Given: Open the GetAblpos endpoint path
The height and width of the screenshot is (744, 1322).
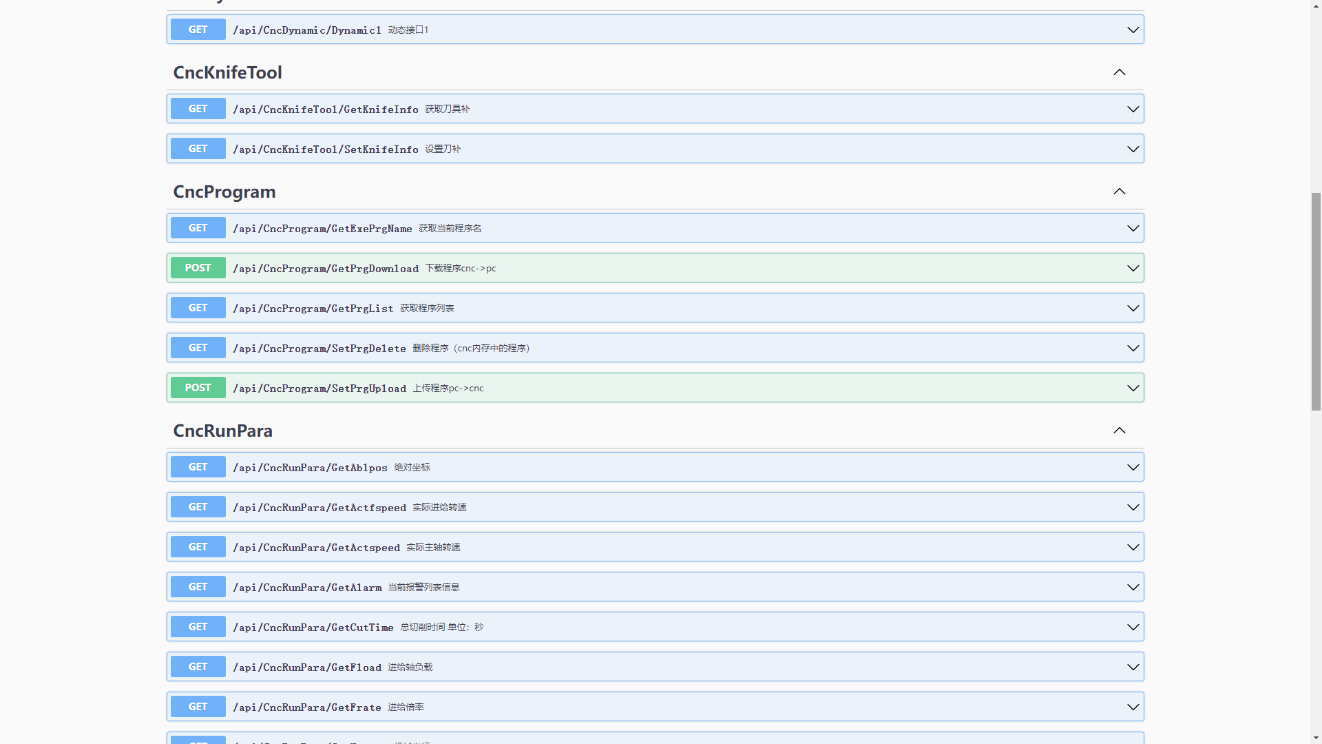Looking at the screenshot, I should pyautogui.click(x=310, y=468).
